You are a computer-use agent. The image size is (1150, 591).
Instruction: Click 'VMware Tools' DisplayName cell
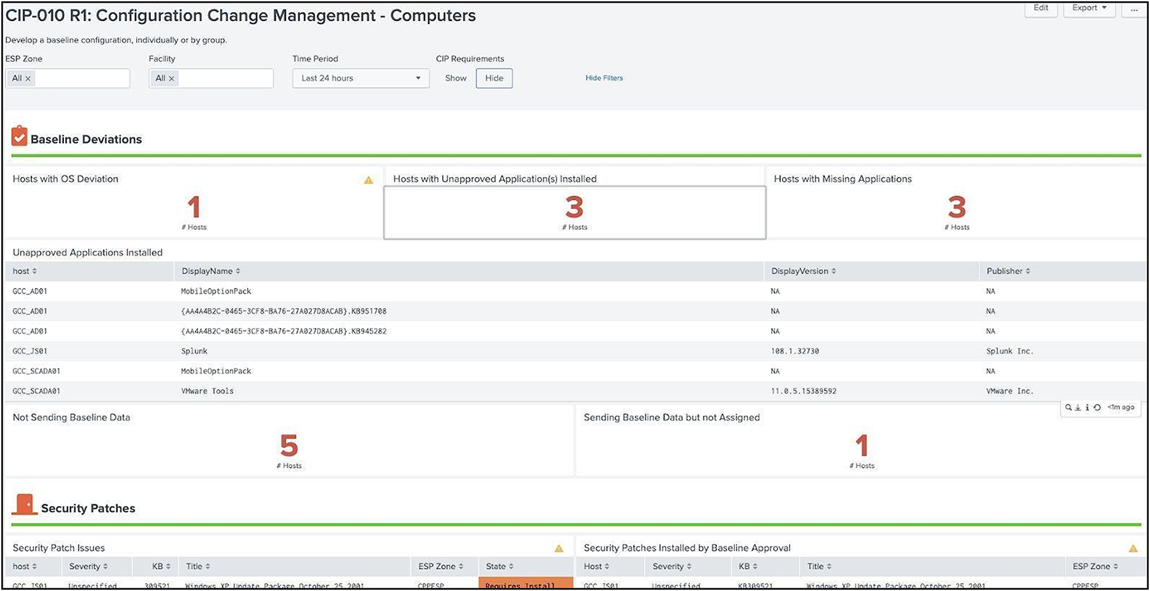pos(207,391)
